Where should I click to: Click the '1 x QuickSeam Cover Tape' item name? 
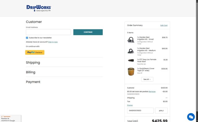coord(146,69)
